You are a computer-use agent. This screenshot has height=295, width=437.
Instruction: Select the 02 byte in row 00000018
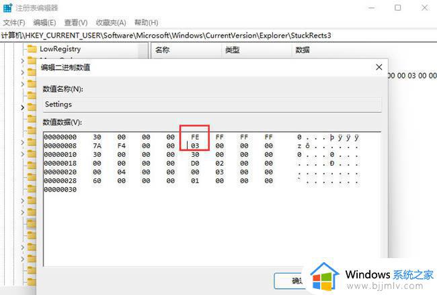pyautogui.click(x=219, y=163)
